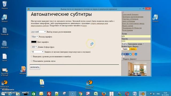Select the MP4Split desktop shortcut

coord(23,70)
